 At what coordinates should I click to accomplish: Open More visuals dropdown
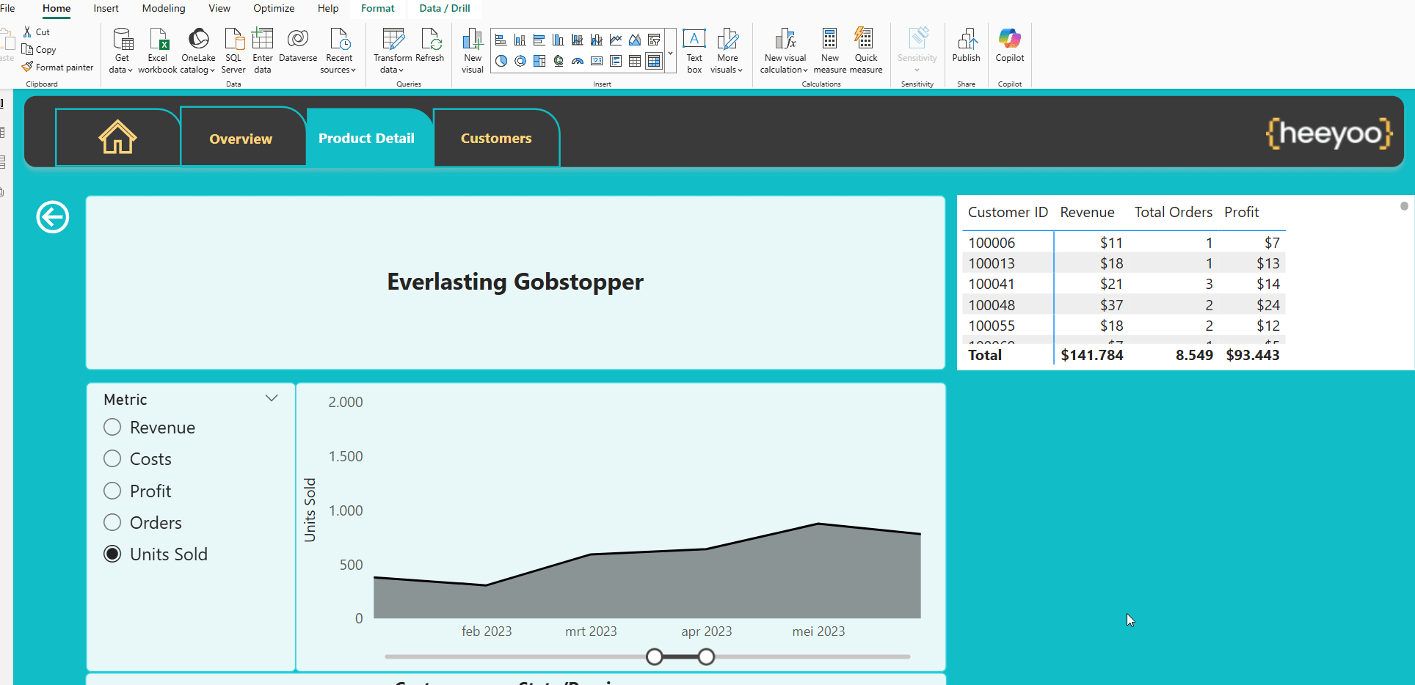click(x=727, y=50)
